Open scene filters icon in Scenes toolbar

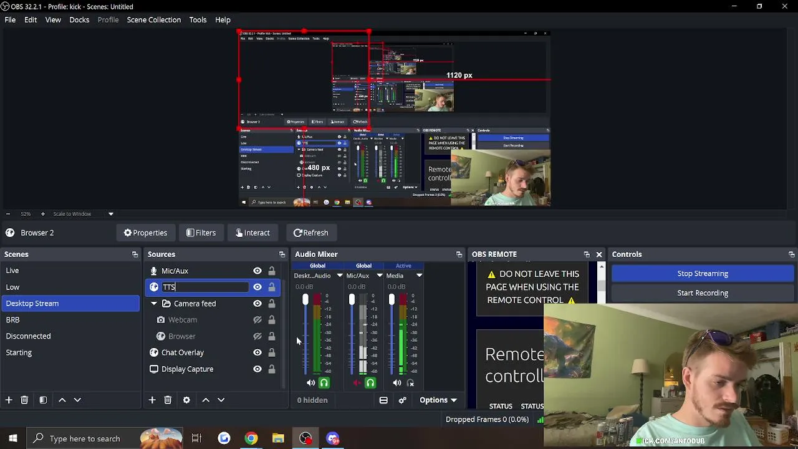[43, 400]
